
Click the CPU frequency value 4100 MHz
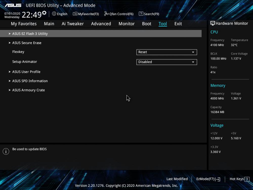point(217,45)
